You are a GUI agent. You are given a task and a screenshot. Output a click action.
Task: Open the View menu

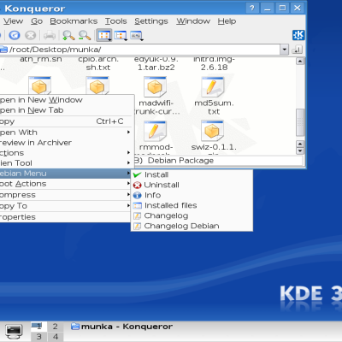(x=13, y=21)
